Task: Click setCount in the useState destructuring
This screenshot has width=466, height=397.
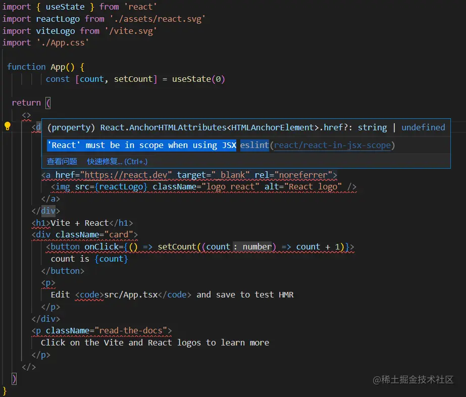Action: (133, 79)
